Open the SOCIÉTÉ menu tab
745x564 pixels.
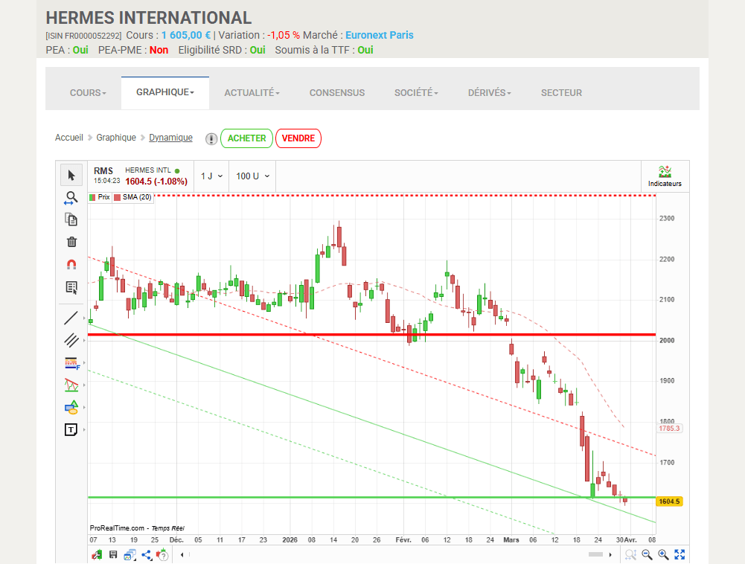(416, 93)
